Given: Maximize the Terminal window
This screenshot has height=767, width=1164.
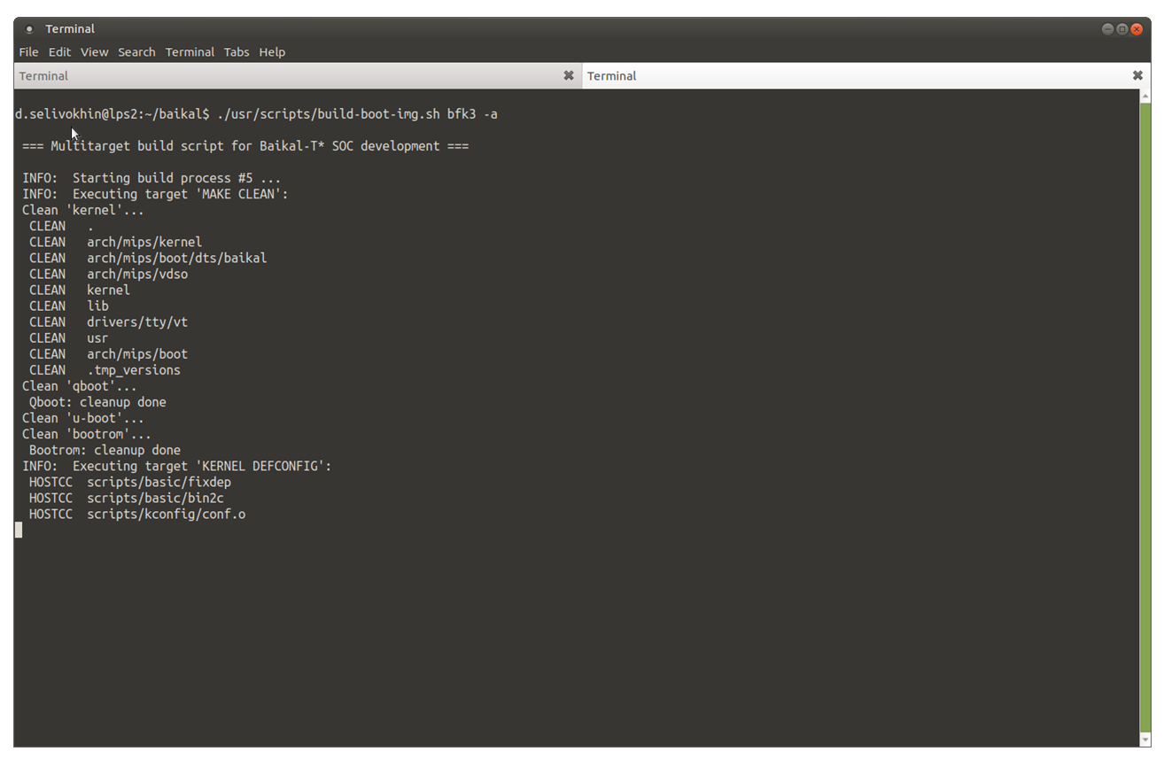Looking at the screenshot, I should (1121, 29).
